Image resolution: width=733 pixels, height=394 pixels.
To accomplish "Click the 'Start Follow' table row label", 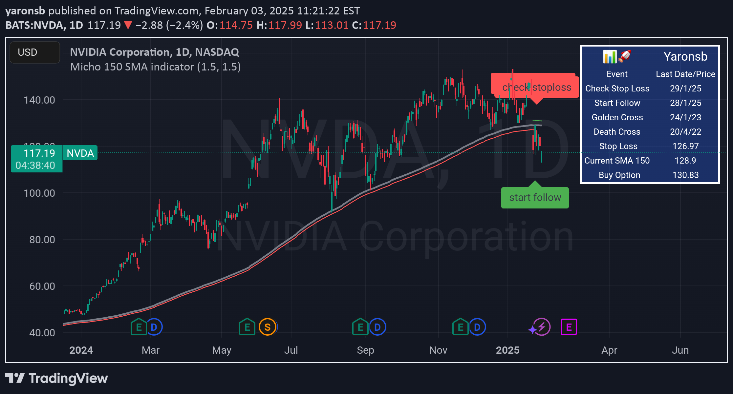I will [x=617, y=103].
